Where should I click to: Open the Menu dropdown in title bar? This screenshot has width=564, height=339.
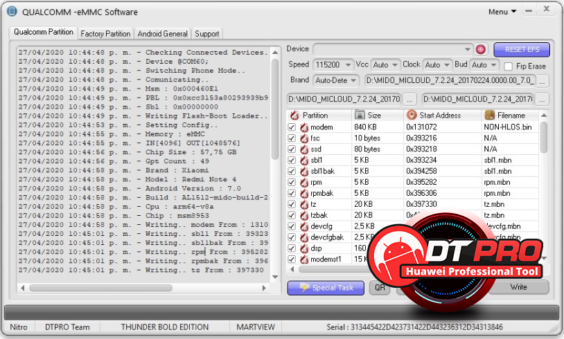tap(502, 12)
